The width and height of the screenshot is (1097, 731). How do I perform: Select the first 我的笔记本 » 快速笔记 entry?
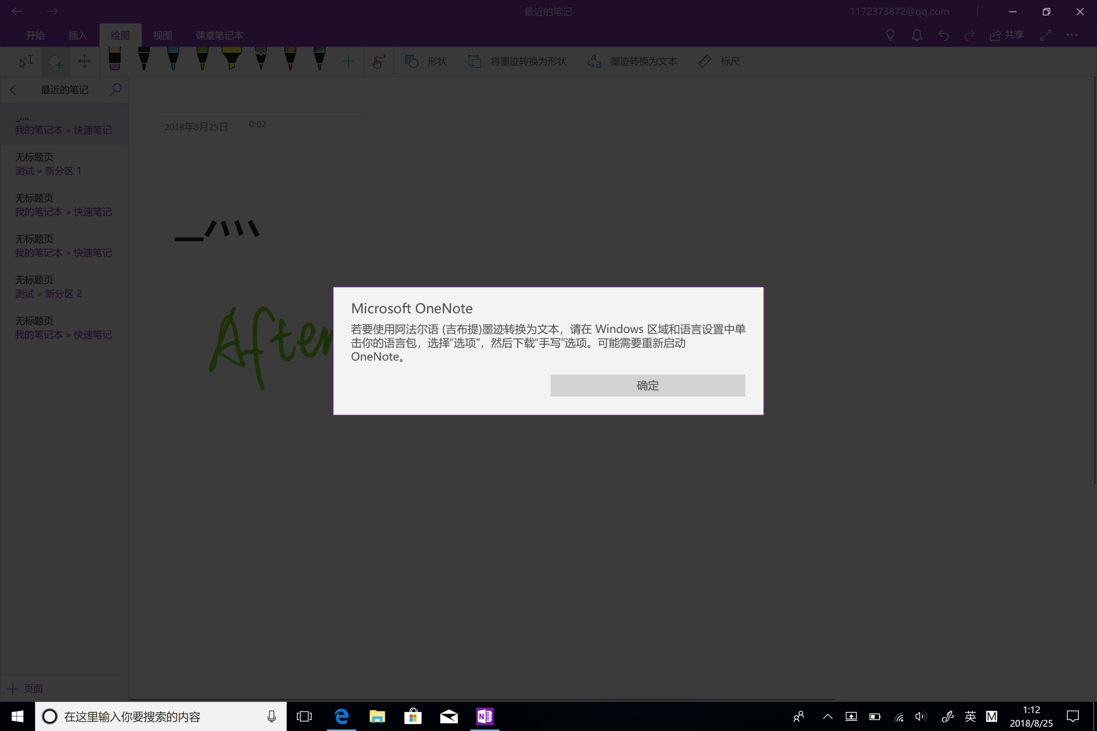click(x=64, y=123)
